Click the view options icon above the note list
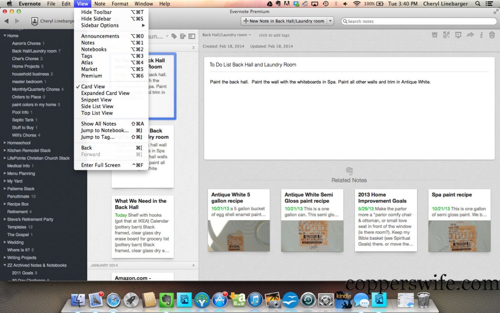 pos(191,36)
